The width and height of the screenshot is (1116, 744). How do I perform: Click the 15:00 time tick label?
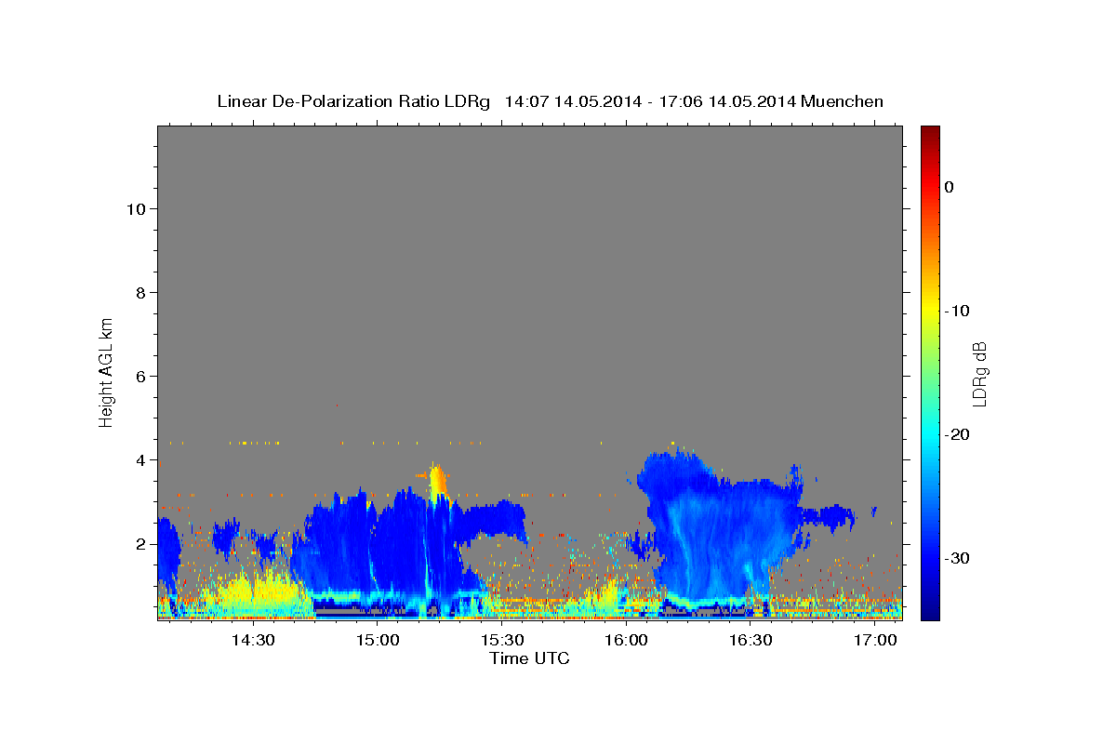point(378,640)
